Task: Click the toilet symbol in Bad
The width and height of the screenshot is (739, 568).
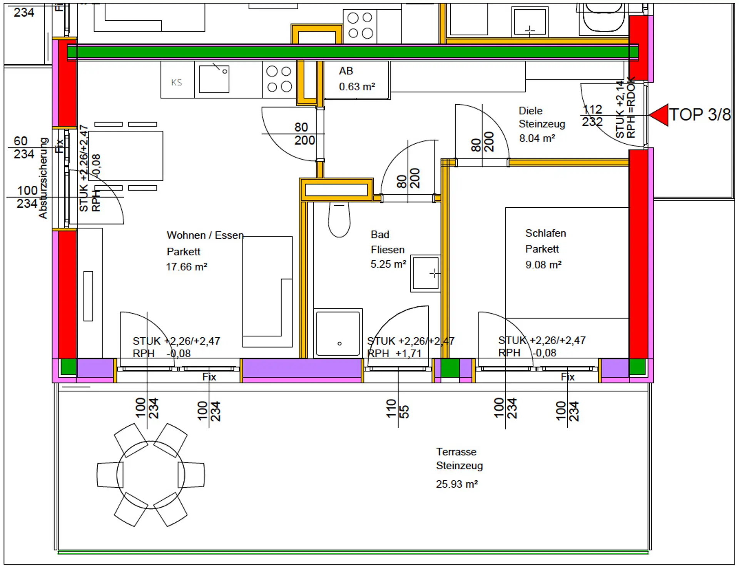Action: [339, 220]
